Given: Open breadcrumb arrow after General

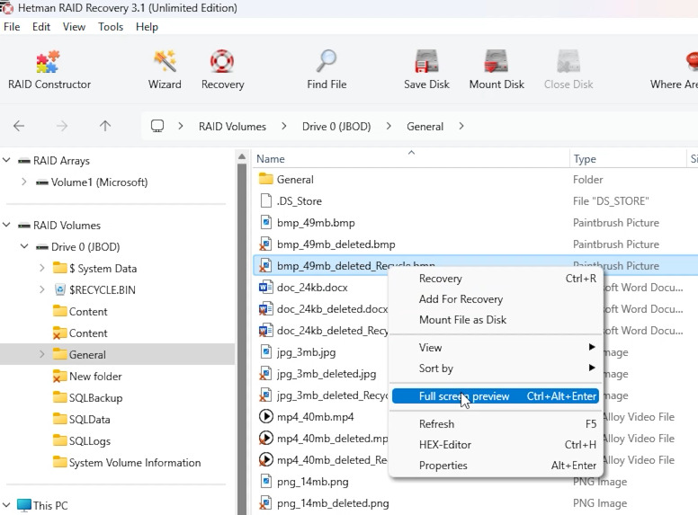Looking at the screenshot, I should pos(461,127).
